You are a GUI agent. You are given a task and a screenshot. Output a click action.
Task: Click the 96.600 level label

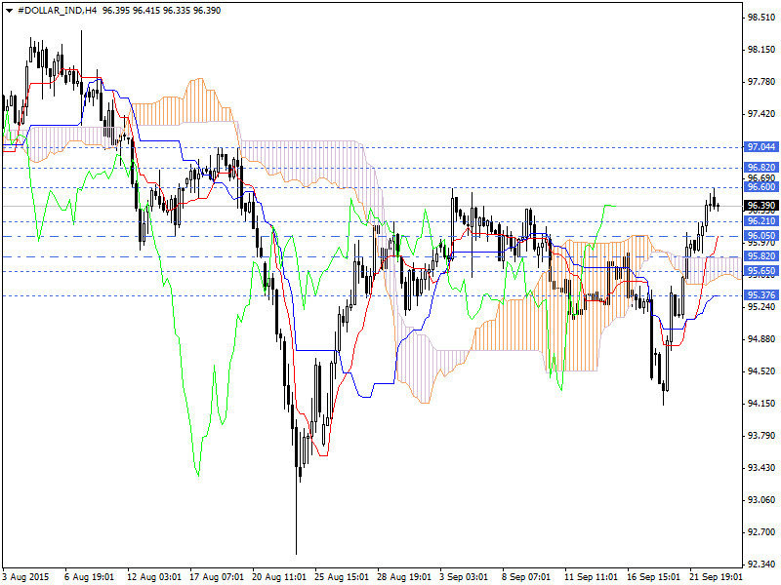[x=760, y=187]
